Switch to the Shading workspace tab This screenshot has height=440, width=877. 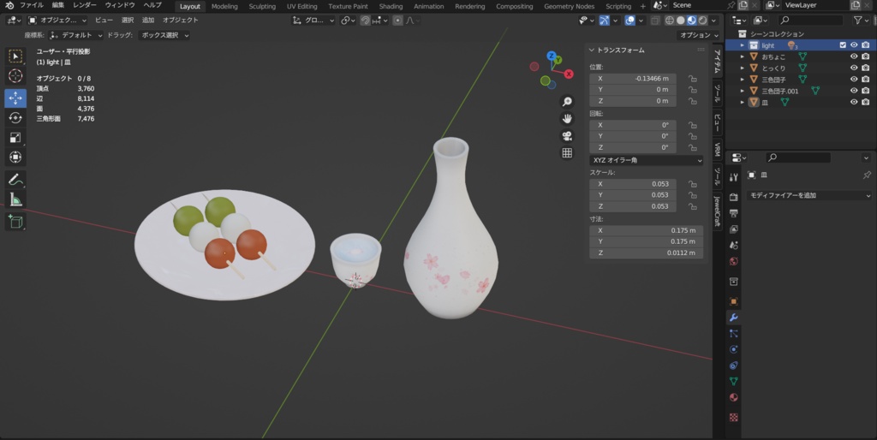(x=391, y=6)
